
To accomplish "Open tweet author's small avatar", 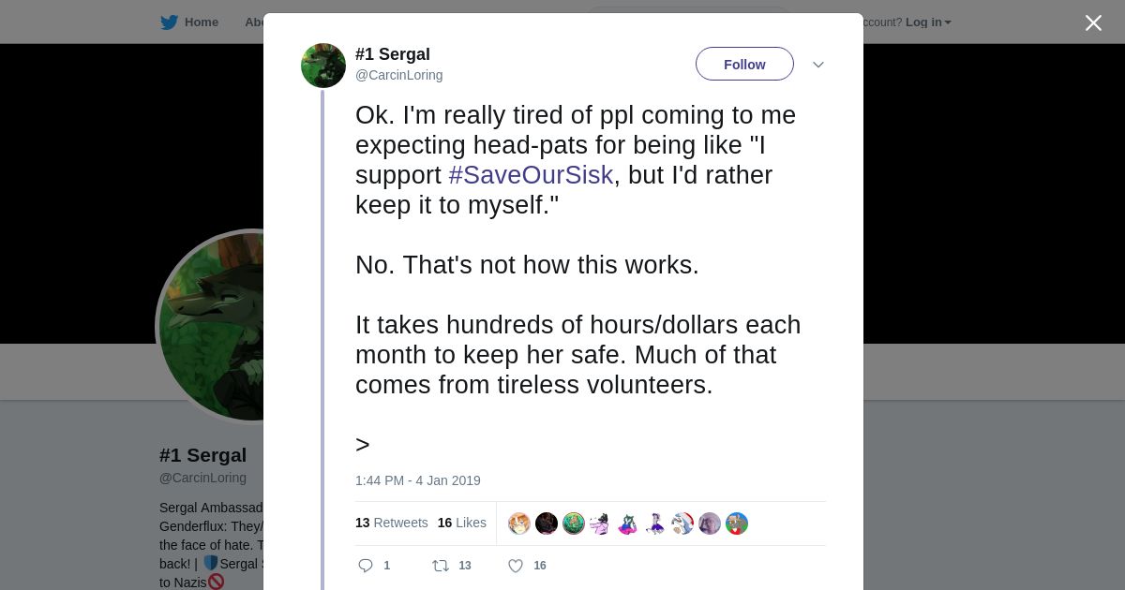I will pos(323,66).
